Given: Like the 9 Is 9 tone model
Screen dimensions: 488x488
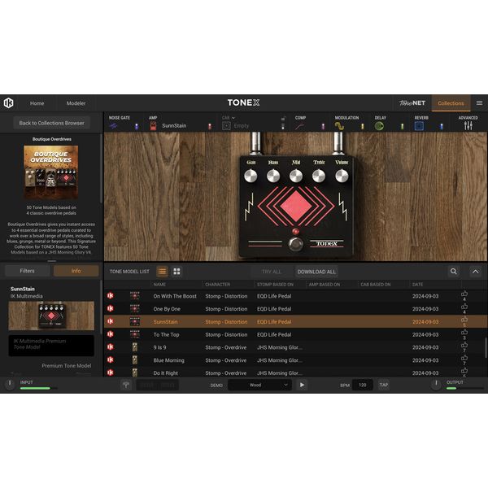Looking at the screenshot, I should pos(464,346).
